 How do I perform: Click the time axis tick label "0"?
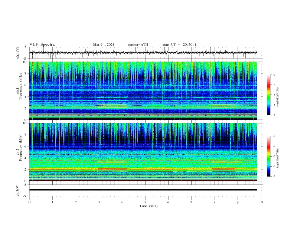pos(29,202)
